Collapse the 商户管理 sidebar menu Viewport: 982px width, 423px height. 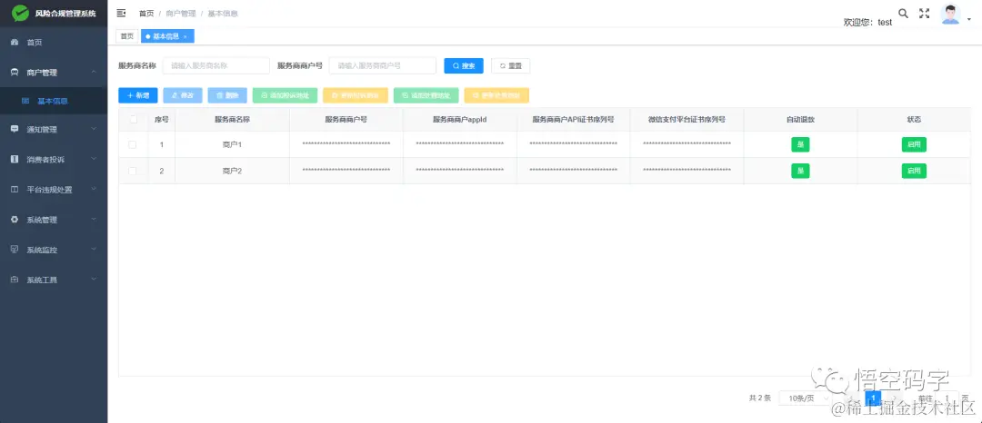pyautogui.click(x=54, y=73)
